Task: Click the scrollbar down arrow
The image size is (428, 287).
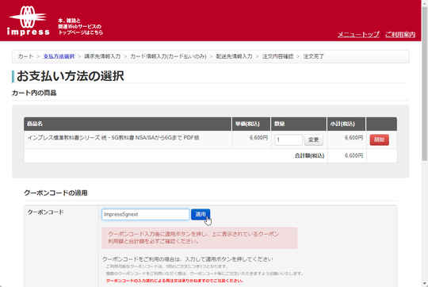Action: (x=425, y=284)
